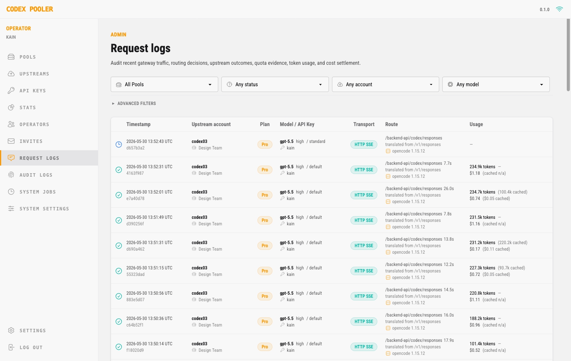Click '101.4k tokens' usage value
Screen dimensions: 571x361
click(482, 344)
